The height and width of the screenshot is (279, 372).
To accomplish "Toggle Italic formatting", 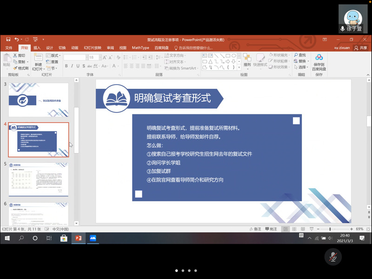I will pos(73,66).
